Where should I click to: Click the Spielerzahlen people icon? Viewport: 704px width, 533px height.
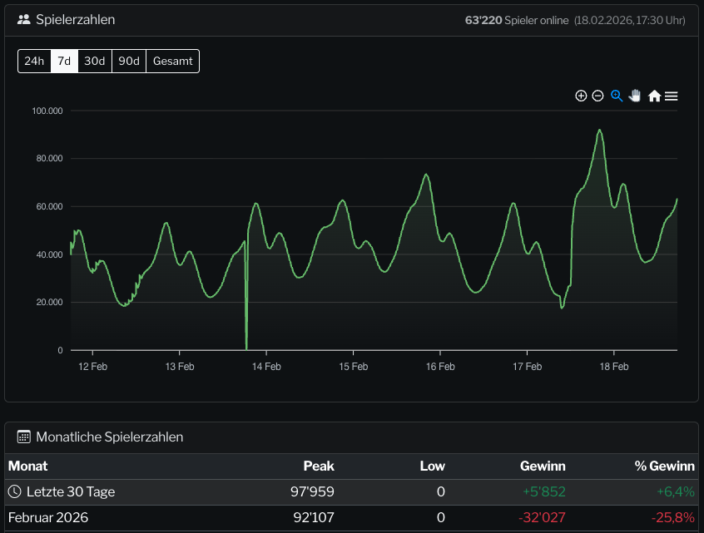pos(23,19)
